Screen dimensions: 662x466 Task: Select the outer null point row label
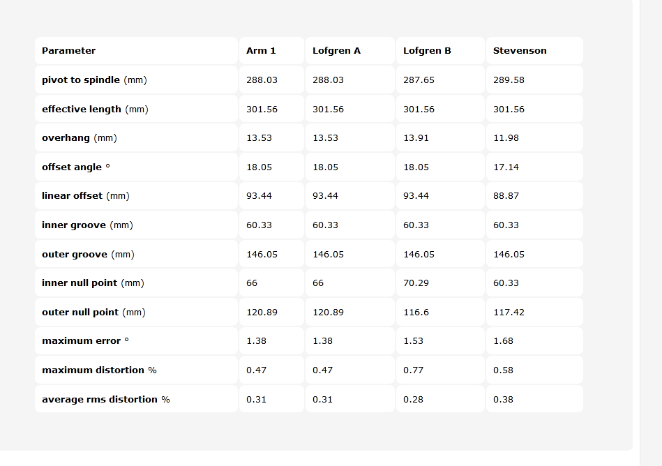pyautogui.click(x=93, y=313)
